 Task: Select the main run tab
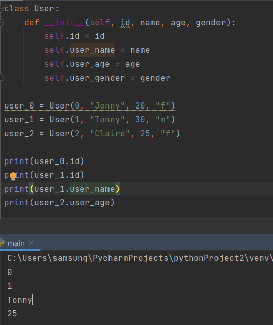16,243
